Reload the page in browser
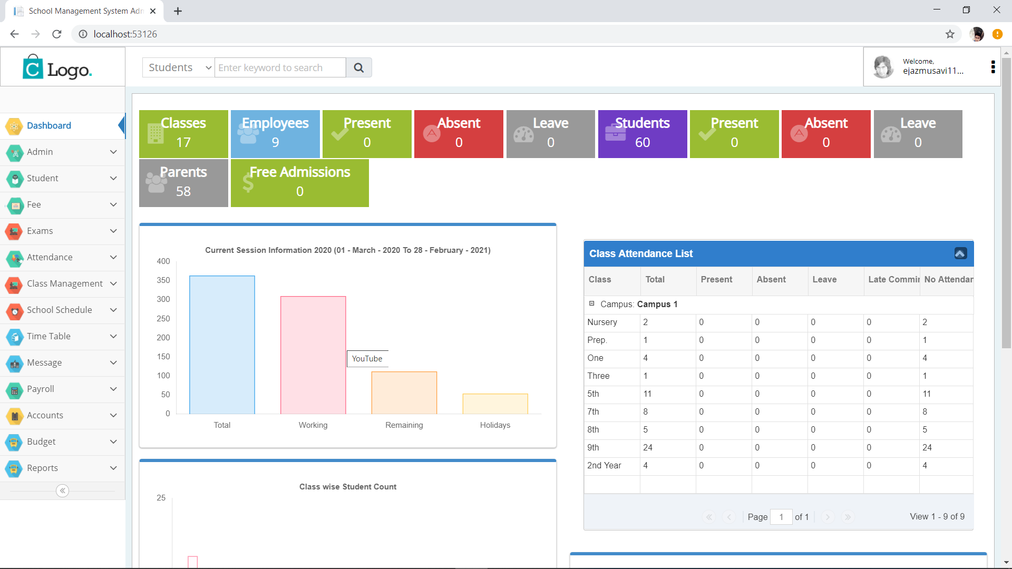1012x569 pixels. (57, 34)
